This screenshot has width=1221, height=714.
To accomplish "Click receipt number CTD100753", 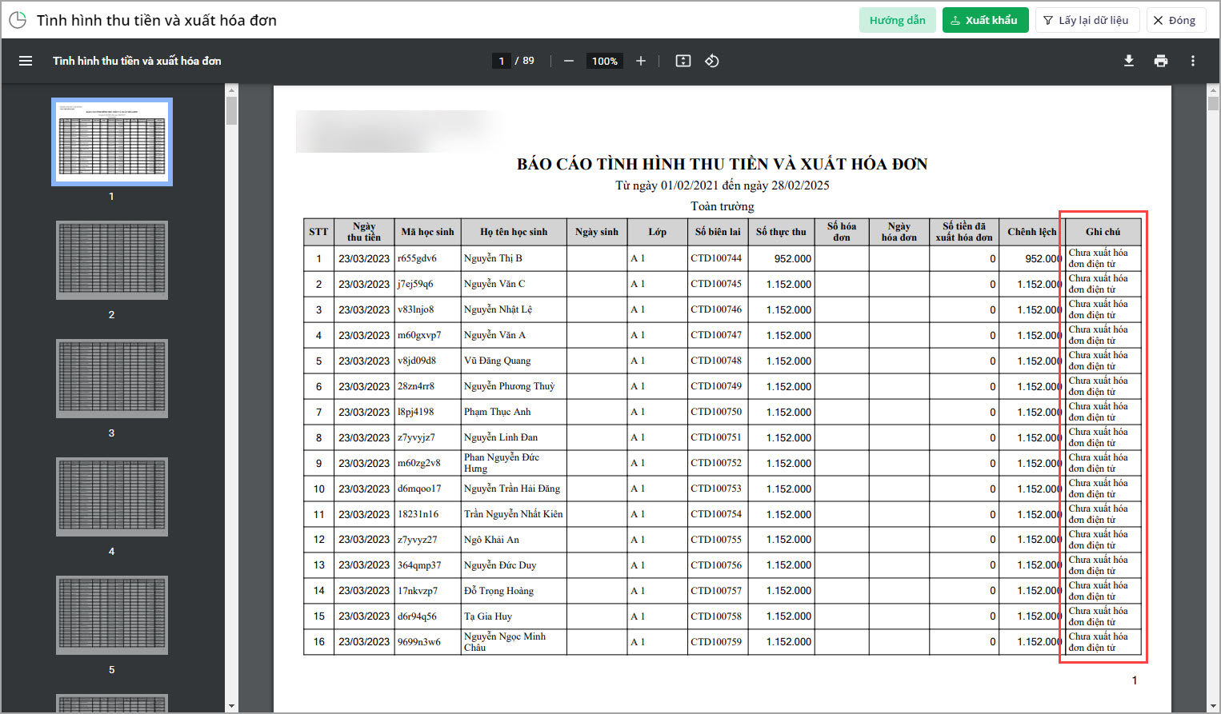I will pyautogui.click(x=716, y=489).
